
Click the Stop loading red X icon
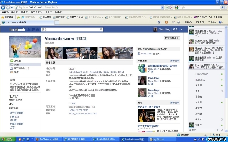click(171, 7)
